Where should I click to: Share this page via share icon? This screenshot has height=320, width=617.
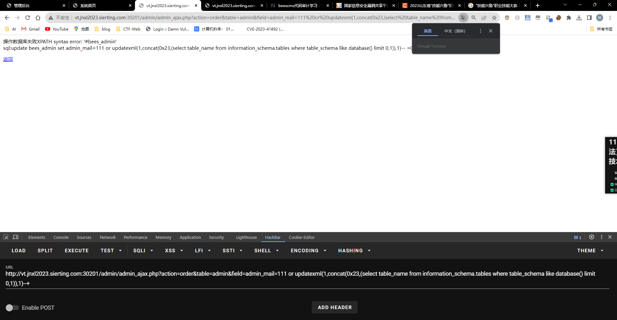(484, 18)
